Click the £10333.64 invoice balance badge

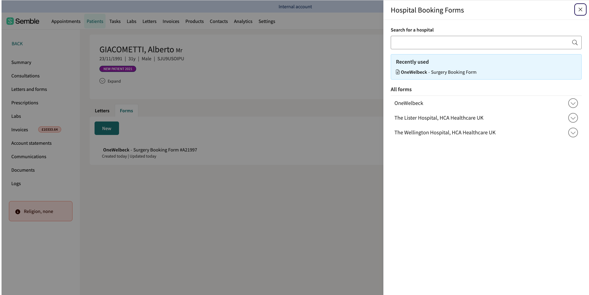tap(50, 129)
